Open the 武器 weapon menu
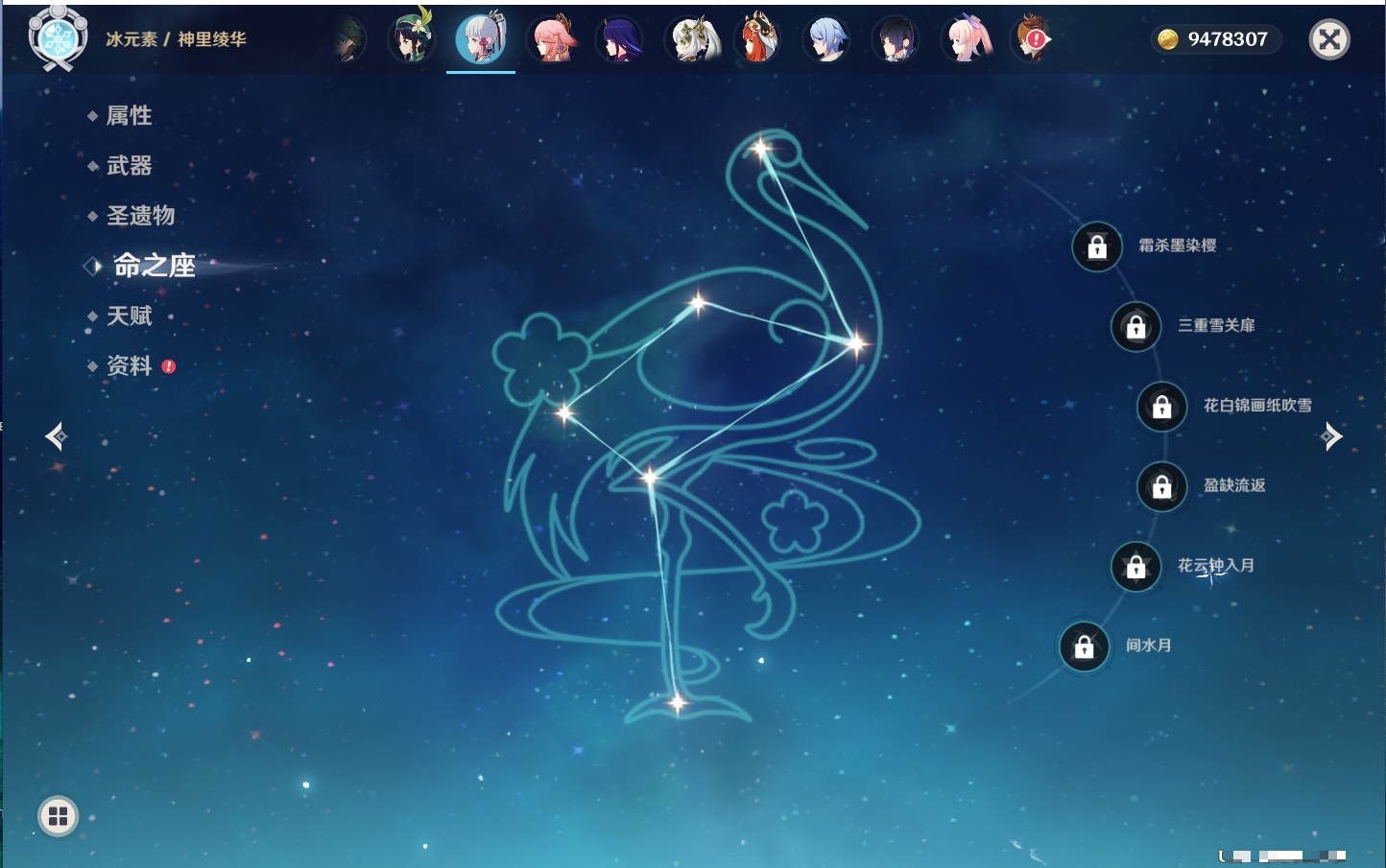The height and width of the screenshot is (868, 1386). click(129, 166)
